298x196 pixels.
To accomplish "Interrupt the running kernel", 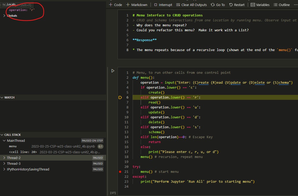I will (x=163, y=5).
